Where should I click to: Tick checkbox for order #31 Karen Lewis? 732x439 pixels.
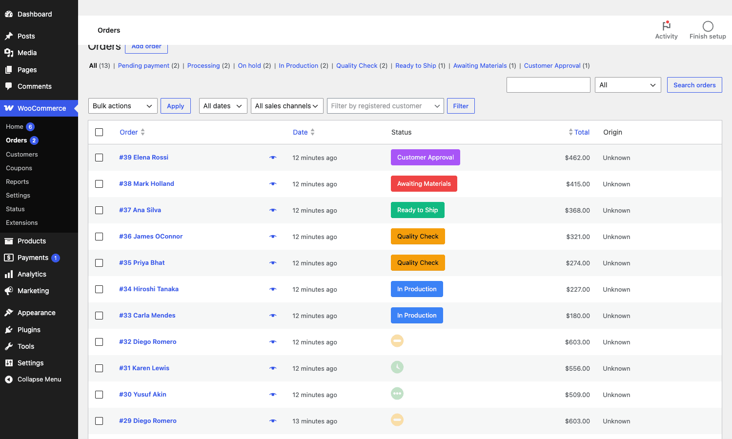point(99,368)
